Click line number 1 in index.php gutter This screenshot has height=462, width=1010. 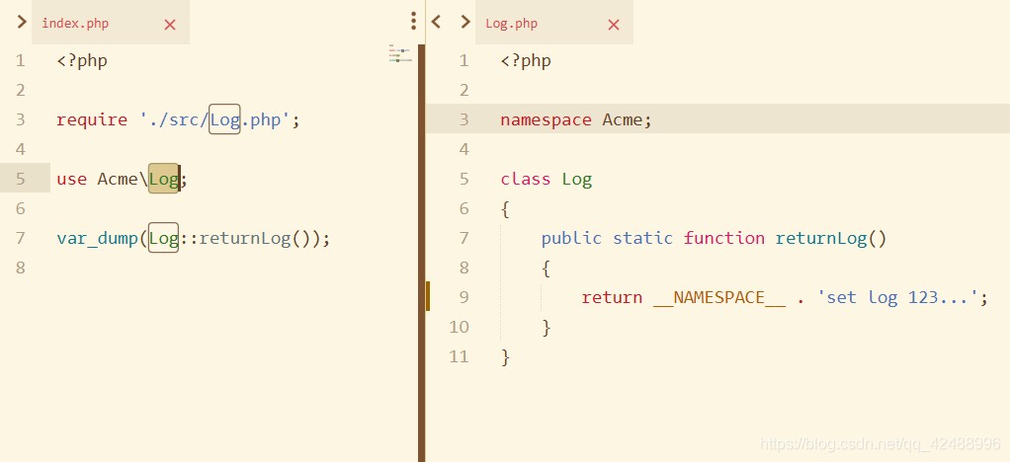tap(21, 60)
